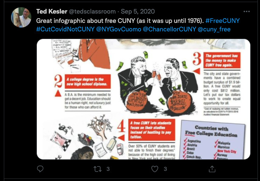Click the retweet count number 3
Image resolution: width=260 pixels, height=181 pixels.
pos(108,169)
